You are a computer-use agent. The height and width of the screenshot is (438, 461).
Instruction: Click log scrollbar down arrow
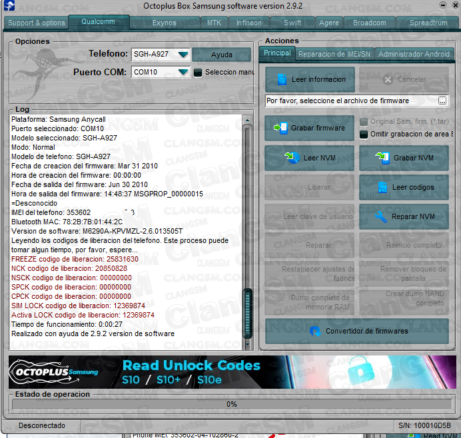(x=247, y=344)
